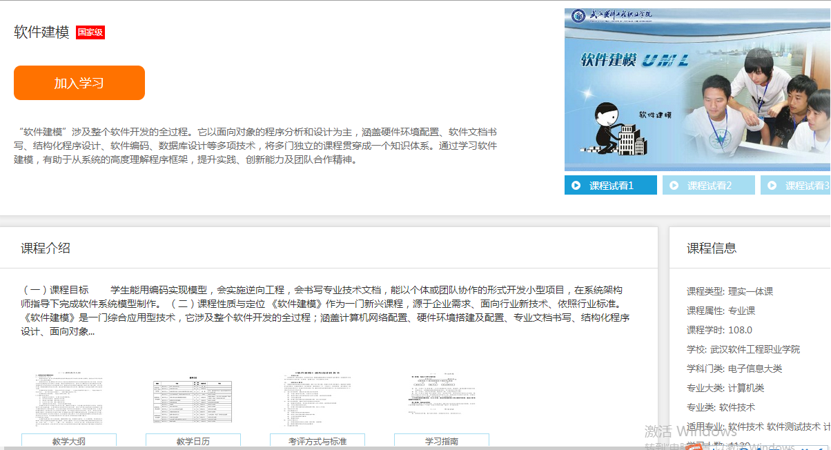Image resolution: width=831 pixels, height=450 pixels.
Task: Open the 教学大纲 document thumbnail
Action: click(69, 400)
